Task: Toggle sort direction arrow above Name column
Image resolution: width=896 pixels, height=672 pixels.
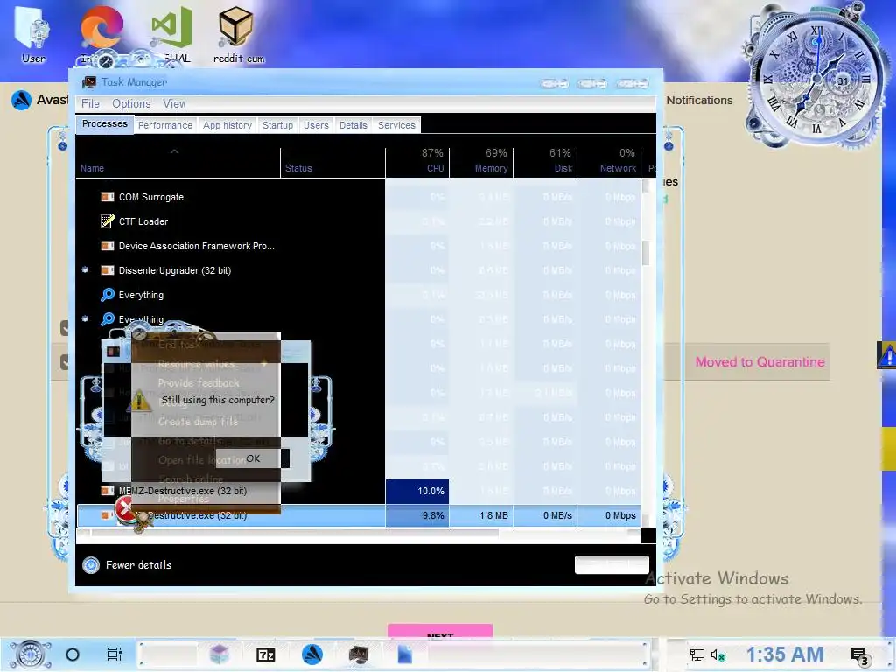Action: pos(174,151)
